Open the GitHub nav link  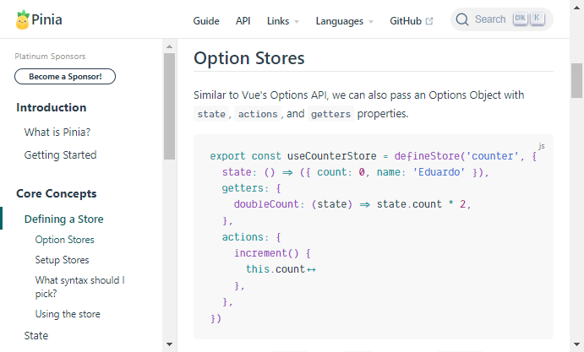(x=412, y=21)
